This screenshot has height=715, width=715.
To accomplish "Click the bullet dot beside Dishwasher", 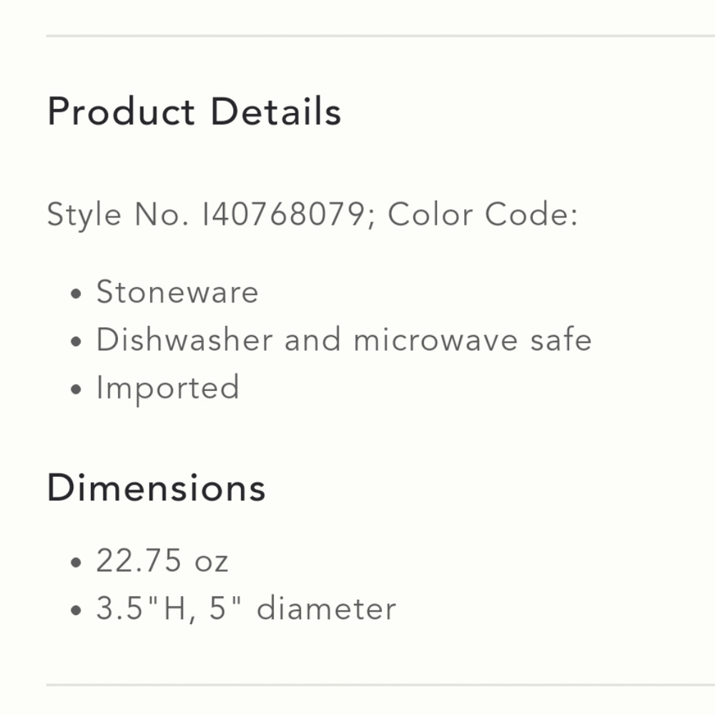I will tap(77, 342).
